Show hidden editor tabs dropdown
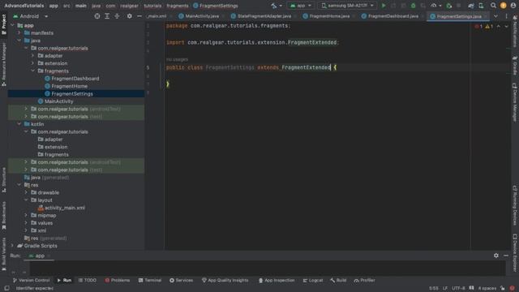This screenshot has height=292, width=519. tap(495, 16)
